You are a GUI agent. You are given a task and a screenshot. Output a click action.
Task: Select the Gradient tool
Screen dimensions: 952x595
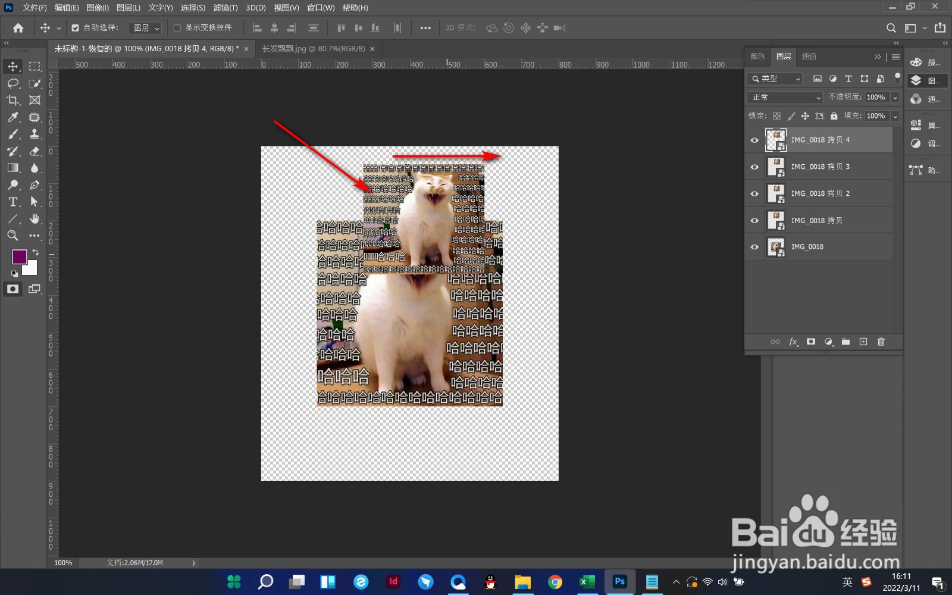click(x=13, y=168)
